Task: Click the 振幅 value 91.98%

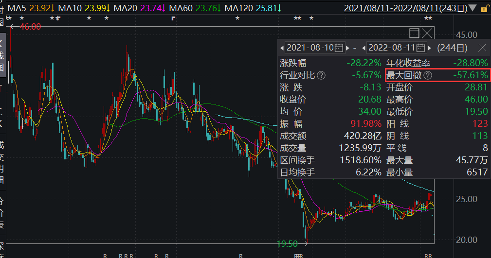Action: 366,124
